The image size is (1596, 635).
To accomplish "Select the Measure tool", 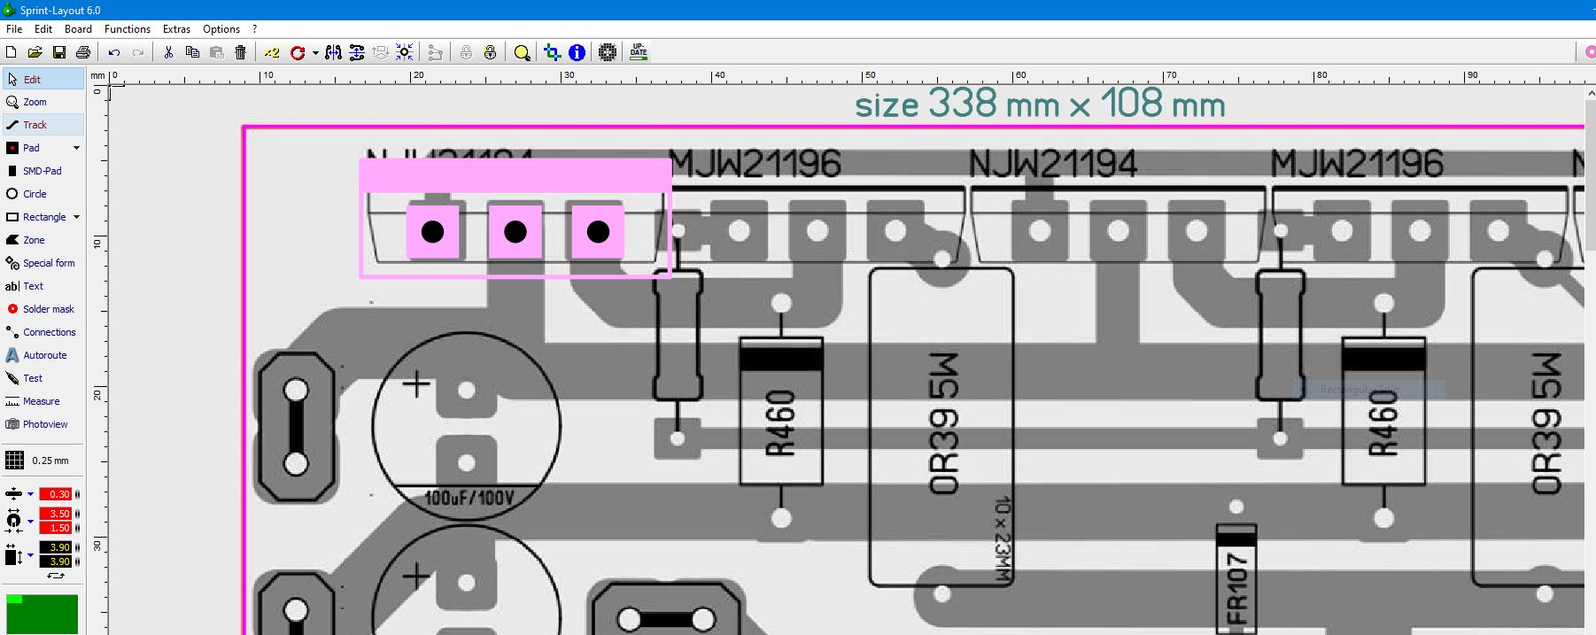I will 43,401.
